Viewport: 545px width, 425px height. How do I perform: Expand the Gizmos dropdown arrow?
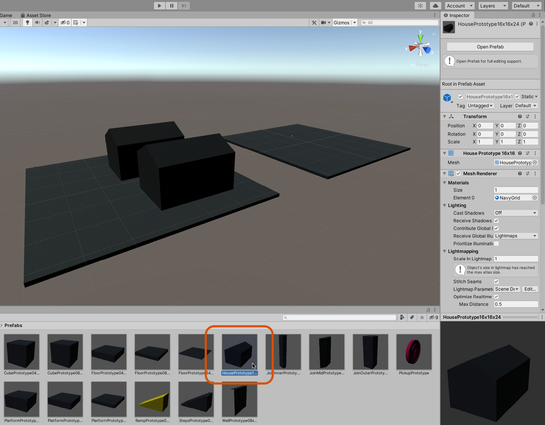[354, 22]
